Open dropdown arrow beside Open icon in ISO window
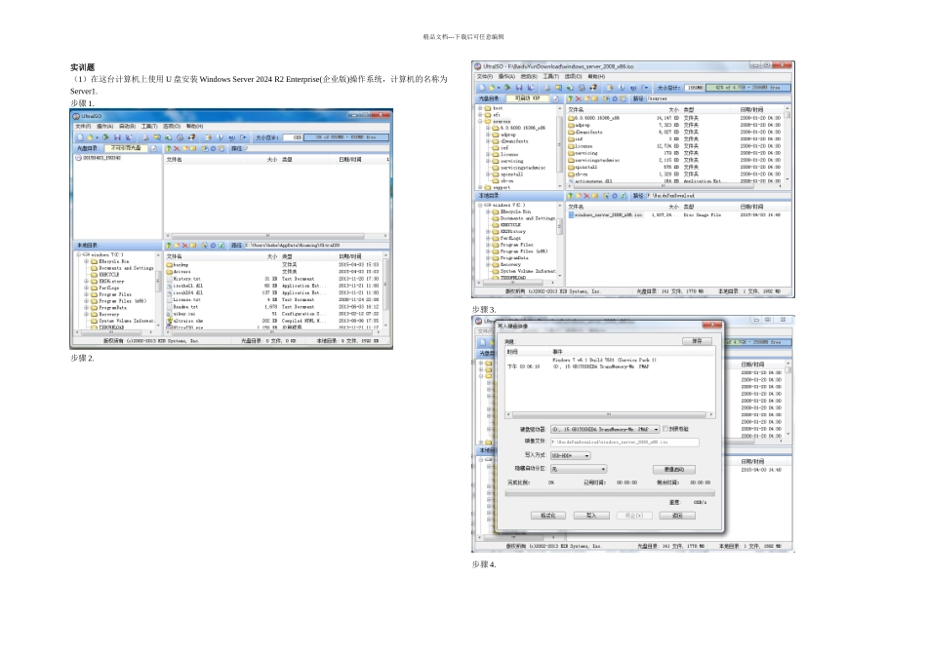Image resolution: width=927 pixels, height=655 pixels. click(498, 88)
